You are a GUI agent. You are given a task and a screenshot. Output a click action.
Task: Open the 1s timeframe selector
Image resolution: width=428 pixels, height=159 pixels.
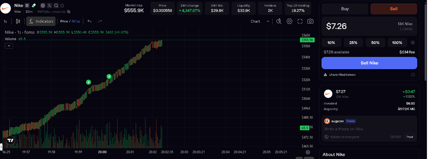pos(5,21)
